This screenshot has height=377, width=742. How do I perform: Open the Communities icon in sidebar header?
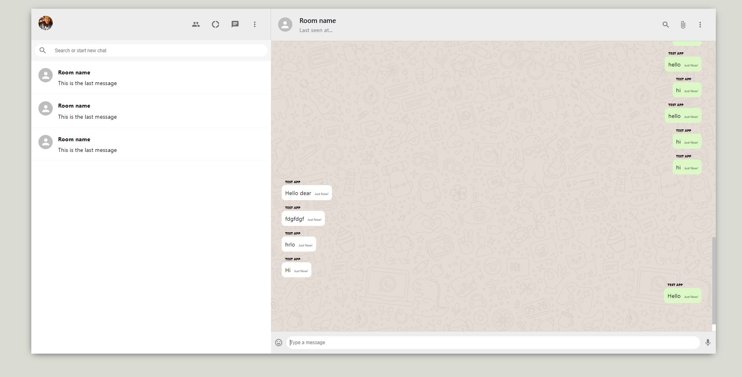195,24
